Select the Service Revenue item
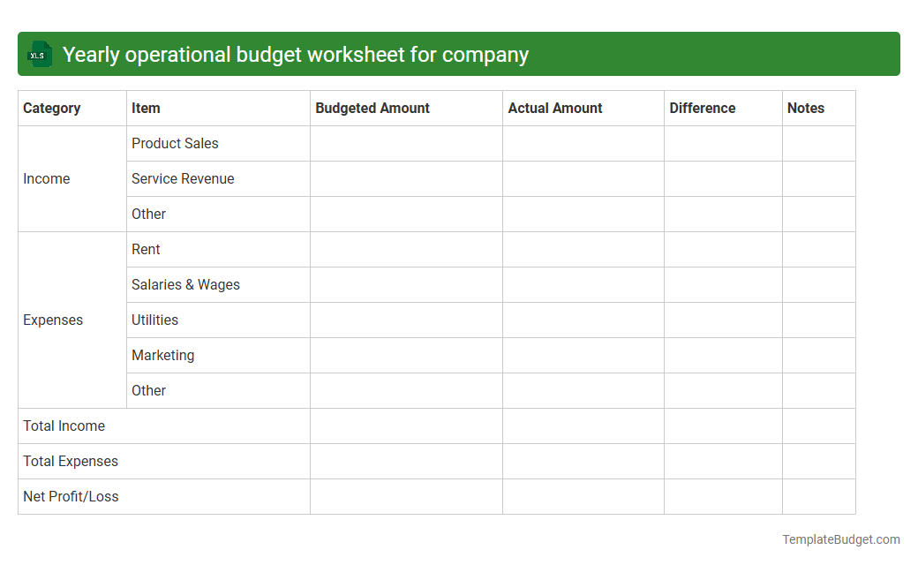Screen dimensions: 918x565 point(183,178)
